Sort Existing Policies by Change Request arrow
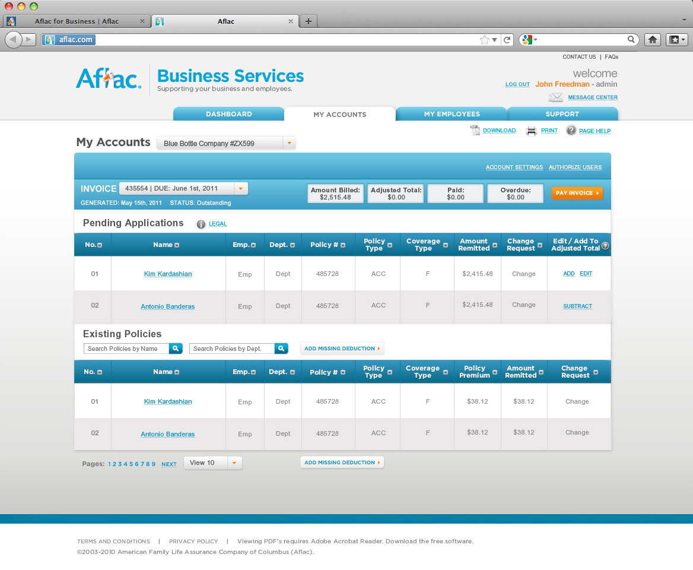The image size is (693, 570). [596, 372]
